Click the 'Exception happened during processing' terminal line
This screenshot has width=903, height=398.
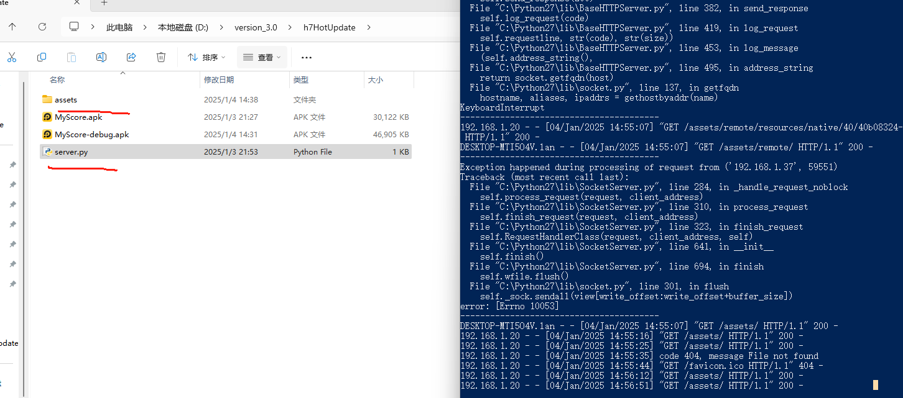click(649, 167)
